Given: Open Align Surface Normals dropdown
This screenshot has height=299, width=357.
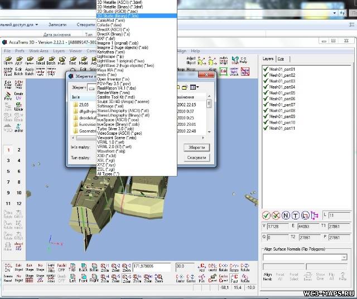Looking at the screenshot, I should [x=306, y=257].
